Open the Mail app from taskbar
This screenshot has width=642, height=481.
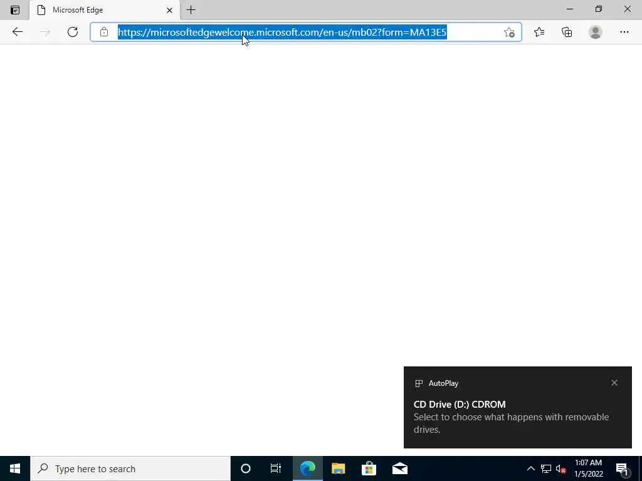coord(399,468)
